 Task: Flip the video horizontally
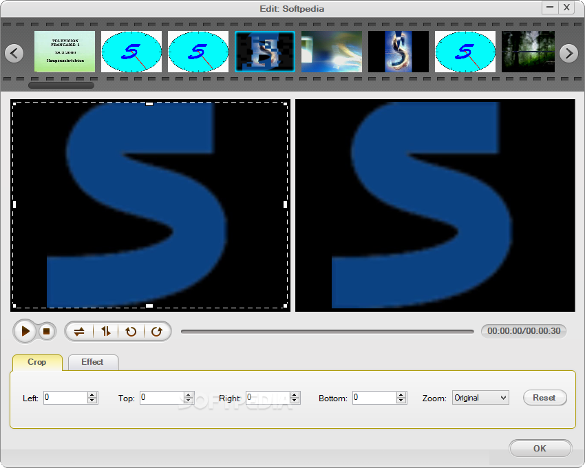tap(79, 332)
